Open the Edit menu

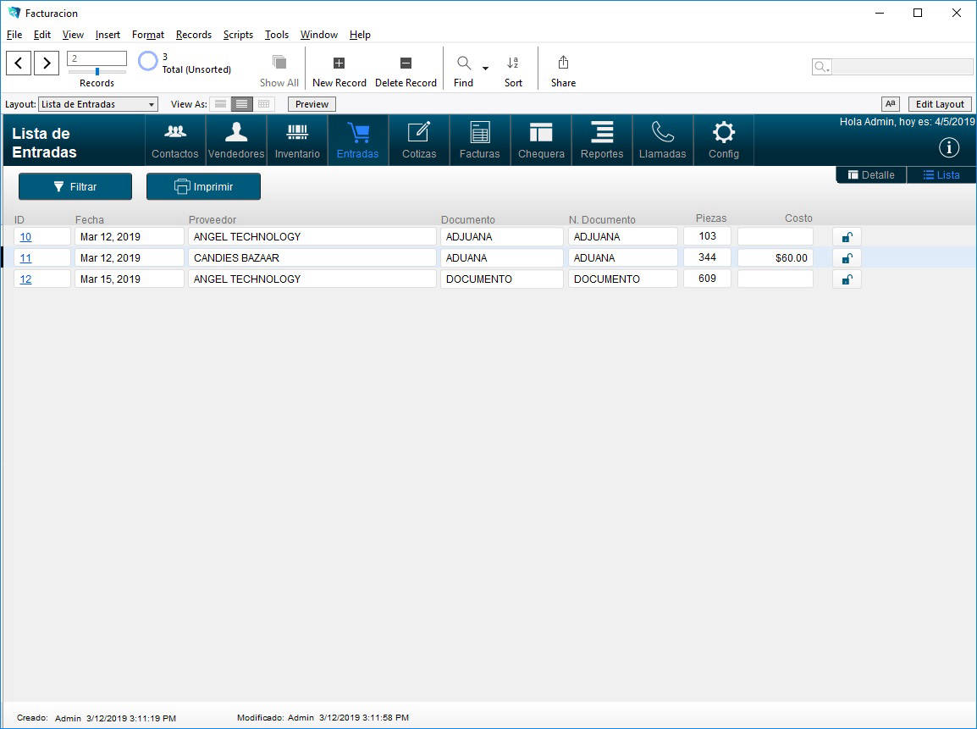click(x=42, y=35)
